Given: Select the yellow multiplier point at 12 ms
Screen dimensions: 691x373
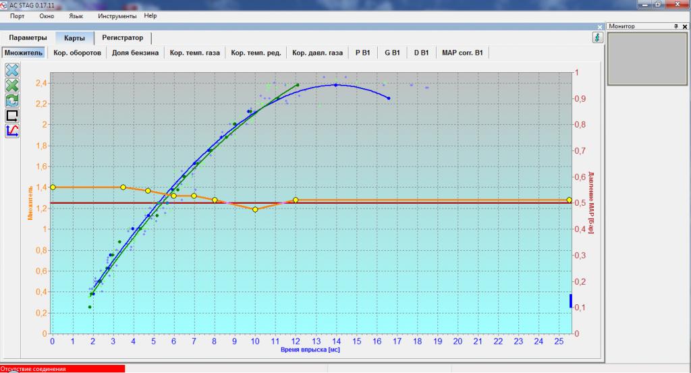Looking at the screenshot, I should (x=296, y=200).
